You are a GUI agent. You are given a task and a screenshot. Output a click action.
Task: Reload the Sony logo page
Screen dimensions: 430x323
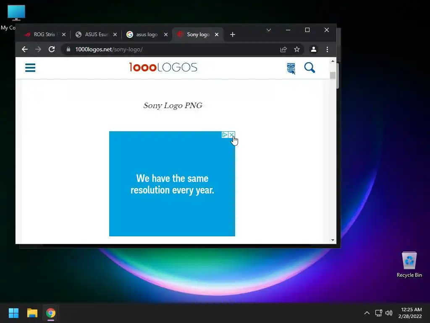(52, 50)
